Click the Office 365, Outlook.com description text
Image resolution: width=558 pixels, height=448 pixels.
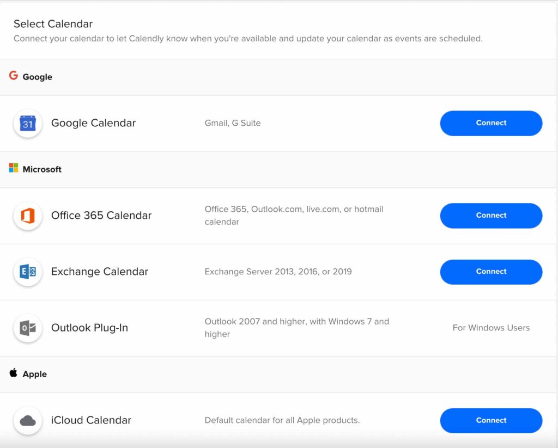point(294,216)
